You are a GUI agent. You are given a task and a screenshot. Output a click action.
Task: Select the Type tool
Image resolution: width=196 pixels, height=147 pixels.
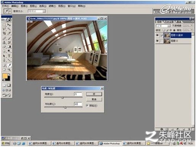[9, 56]
